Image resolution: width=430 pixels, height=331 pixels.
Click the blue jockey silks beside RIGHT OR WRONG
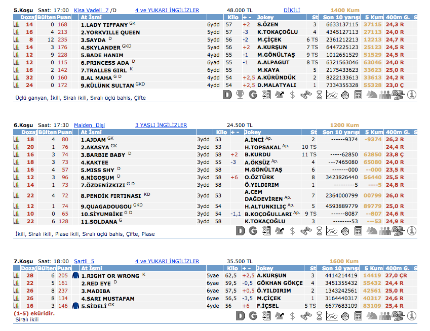[x=75, y=276]
